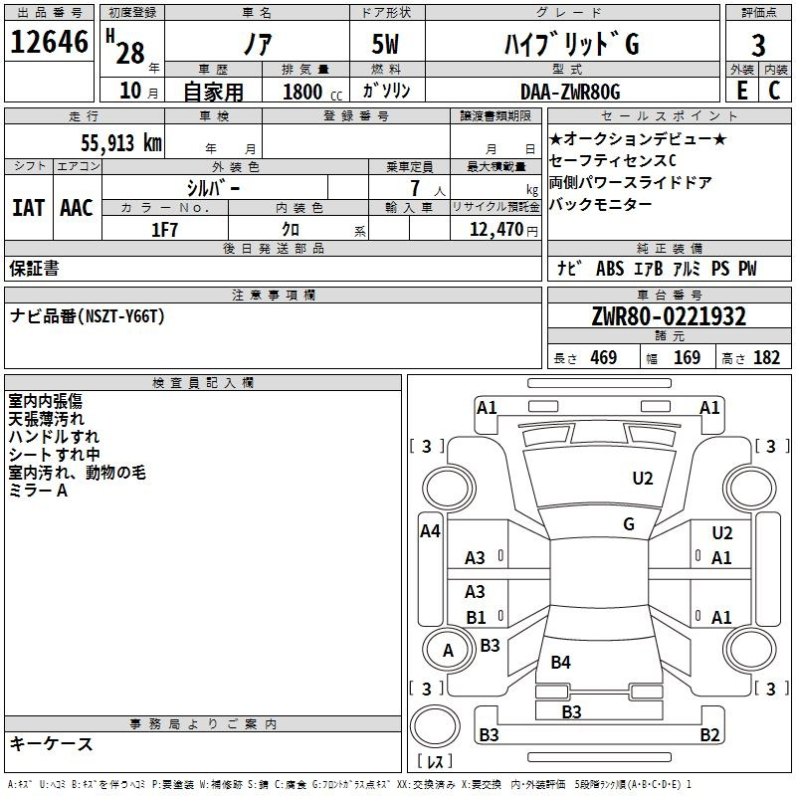Select ナビ in genuine equipment
Image resolution: width=796 pixels, height=796 pixels.
click(x=569, y=268)
